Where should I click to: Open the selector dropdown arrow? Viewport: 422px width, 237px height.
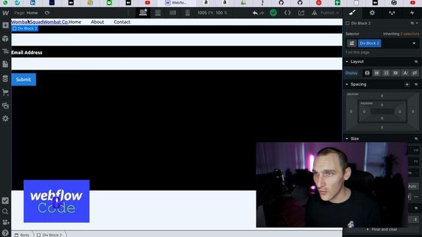coord(414,43)
